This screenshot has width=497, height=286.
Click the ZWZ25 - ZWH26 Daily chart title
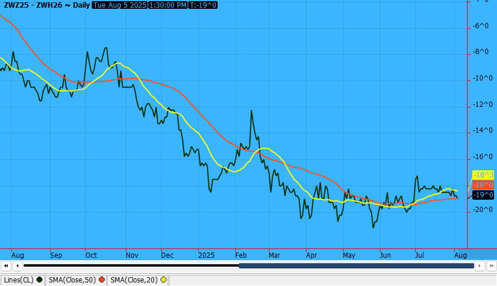coord(47,5)
